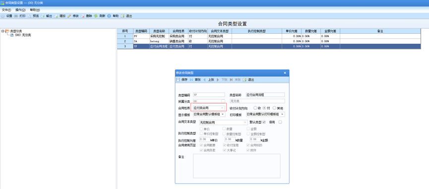This screenshot has height=189, width=429.
Task: Select row number 1 in table
Action: pyautogui.click(x=125, y=36)
